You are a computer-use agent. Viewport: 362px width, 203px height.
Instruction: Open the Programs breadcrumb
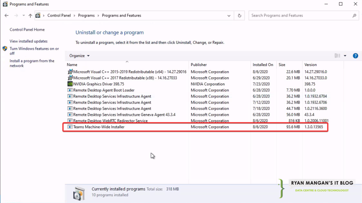(86, 16)
